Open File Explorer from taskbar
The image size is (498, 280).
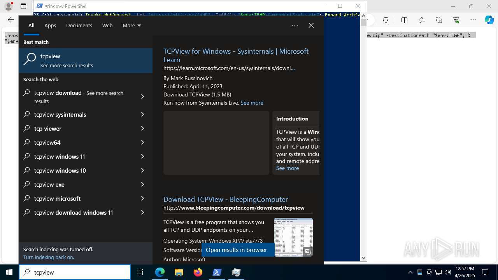(x=179, y=272)
